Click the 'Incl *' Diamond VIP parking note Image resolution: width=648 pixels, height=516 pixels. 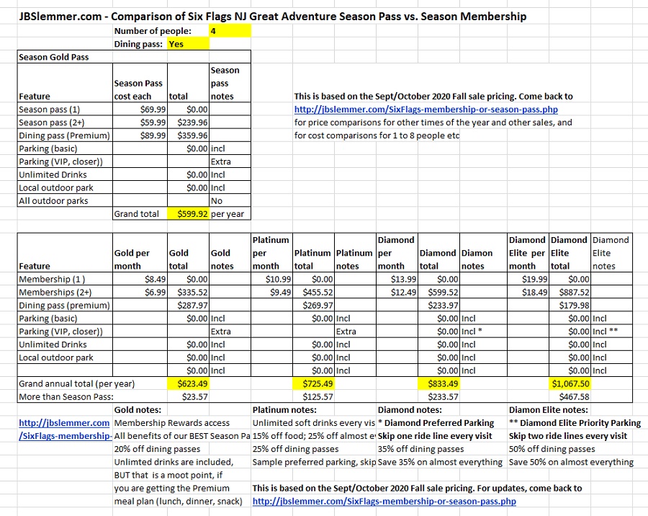(483, 332)
